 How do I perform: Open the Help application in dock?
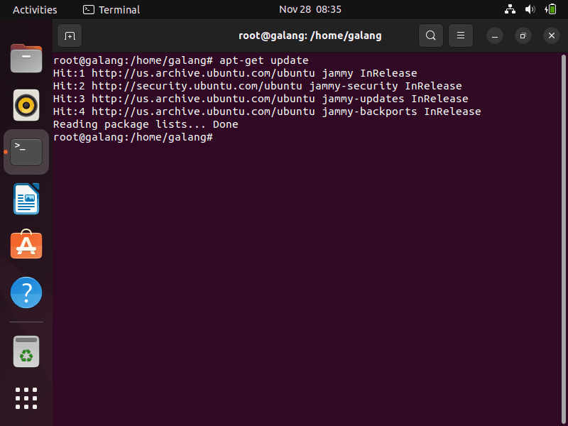click(x=26, y=293)
